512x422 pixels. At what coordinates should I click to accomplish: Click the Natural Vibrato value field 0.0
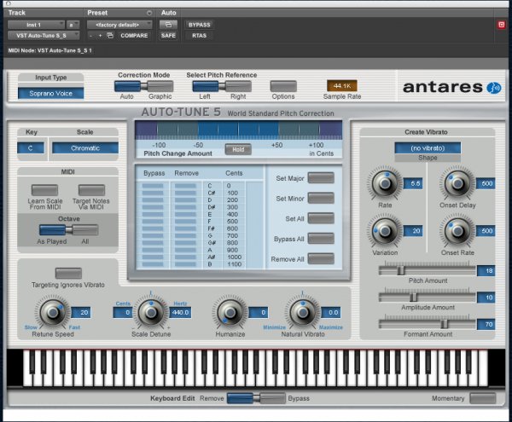331,312
